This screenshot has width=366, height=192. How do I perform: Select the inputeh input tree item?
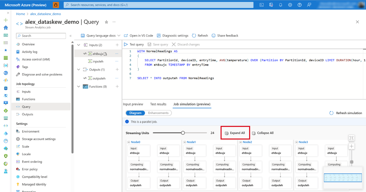click(98, 61)
